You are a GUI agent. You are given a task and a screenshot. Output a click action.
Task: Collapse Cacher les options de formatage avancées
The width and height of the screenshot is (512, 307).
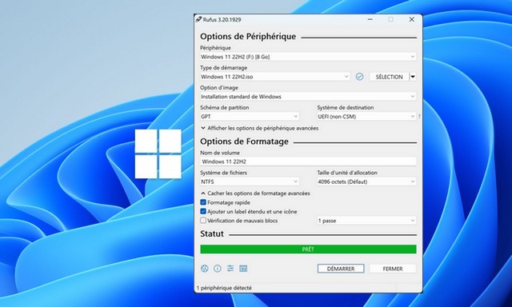point(255,193)
